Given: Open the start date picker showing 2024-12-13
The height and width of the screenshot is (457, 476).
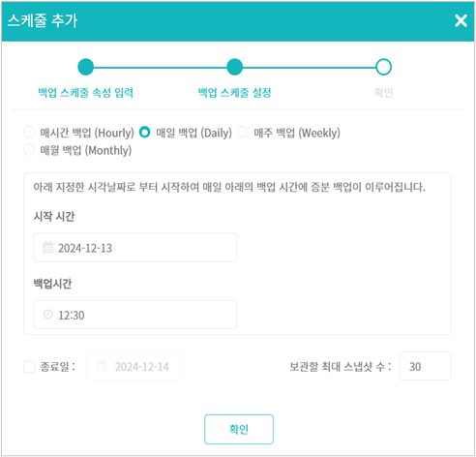Looking at the screenshot, I should click(135, 248).
